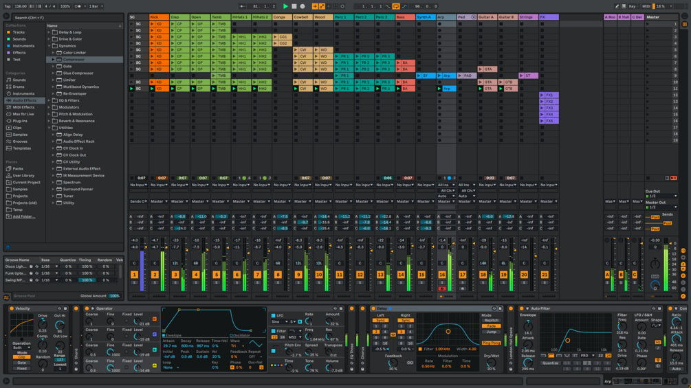Screen dimensions: 691x388
Task: Open the Key map mode
Action: pos(633,6)
